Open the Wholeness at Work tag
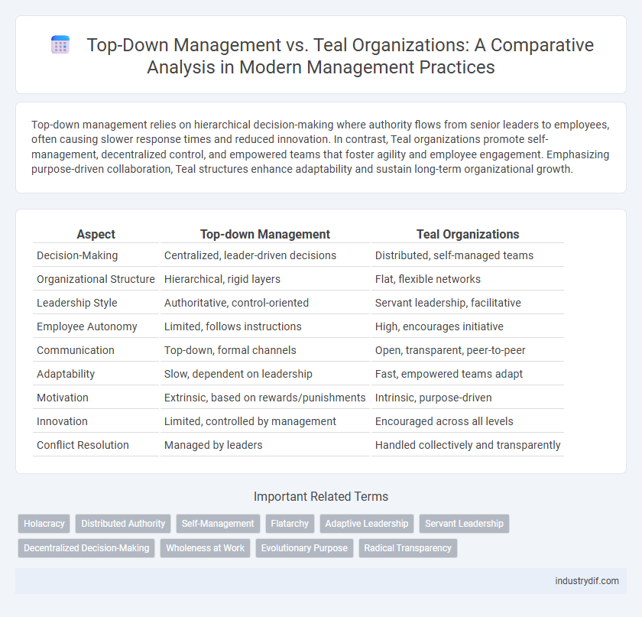Image resolution: width=642 pixels, height=617 pixels. tap(205, 548)
